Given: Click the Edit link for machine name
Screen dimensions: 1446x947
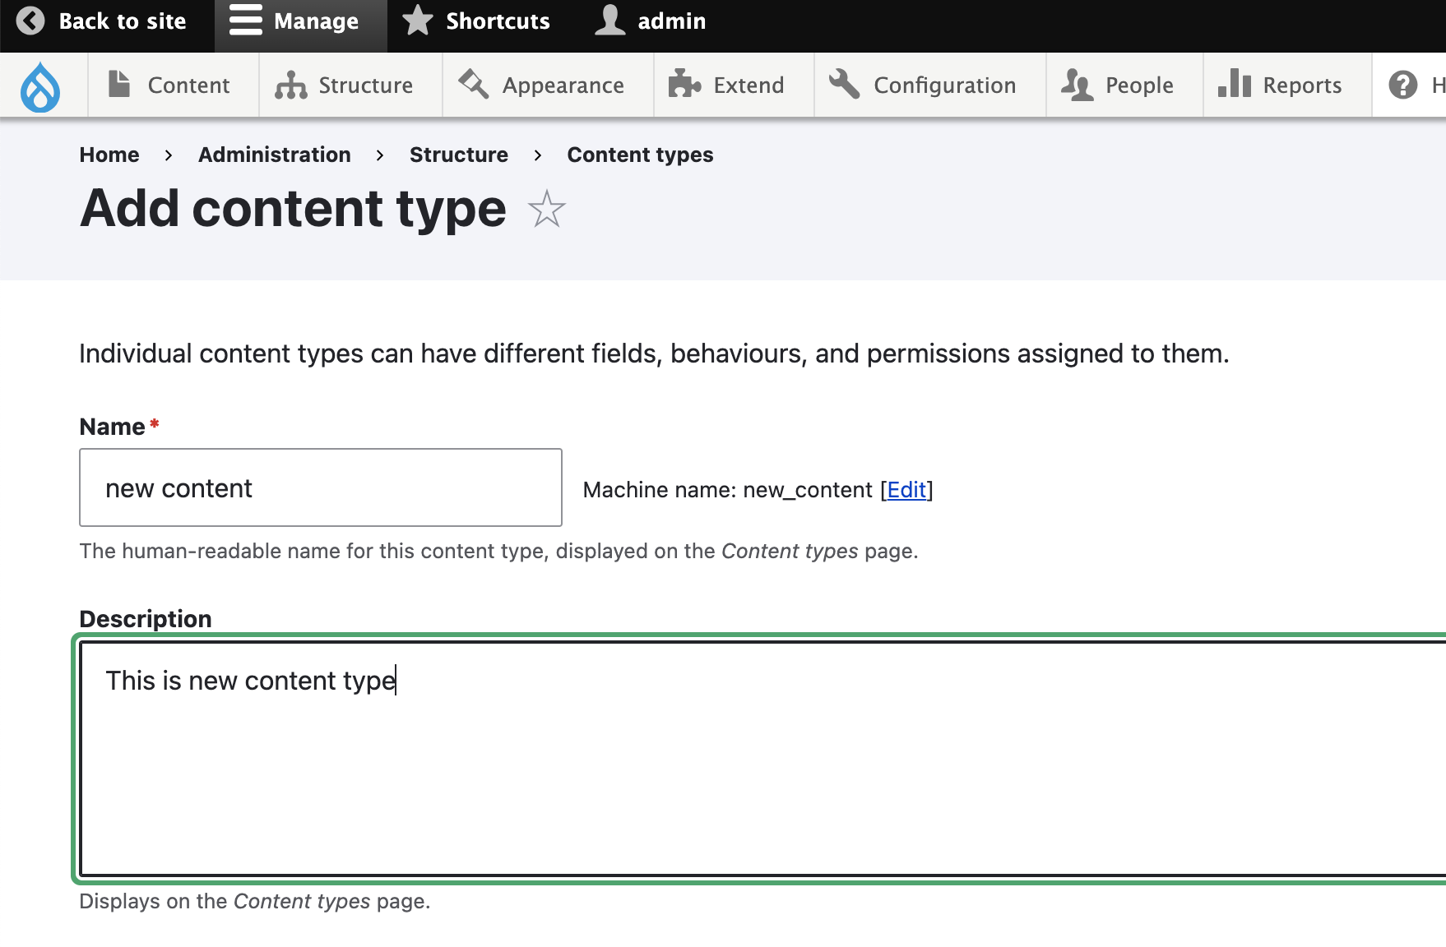Looking at the screenshot, I should pyautogui.click(x=905, y=489).
